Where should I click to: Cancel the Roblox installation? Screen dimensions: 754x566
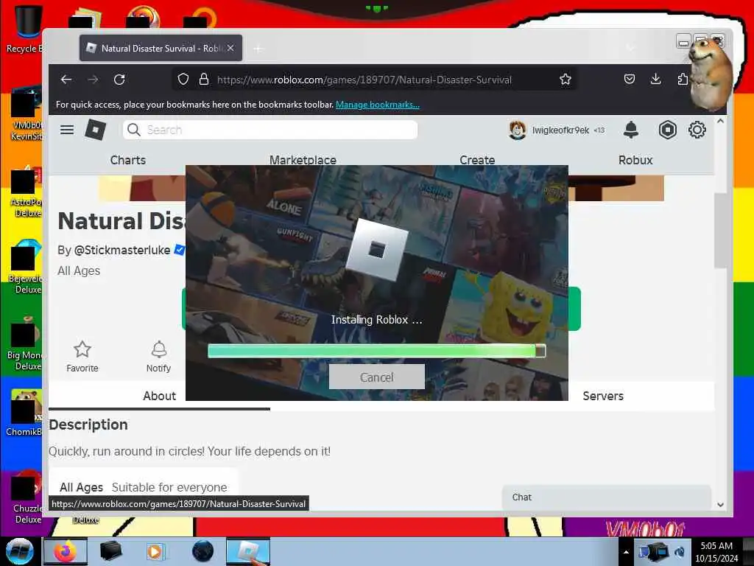tap(376, 377)
